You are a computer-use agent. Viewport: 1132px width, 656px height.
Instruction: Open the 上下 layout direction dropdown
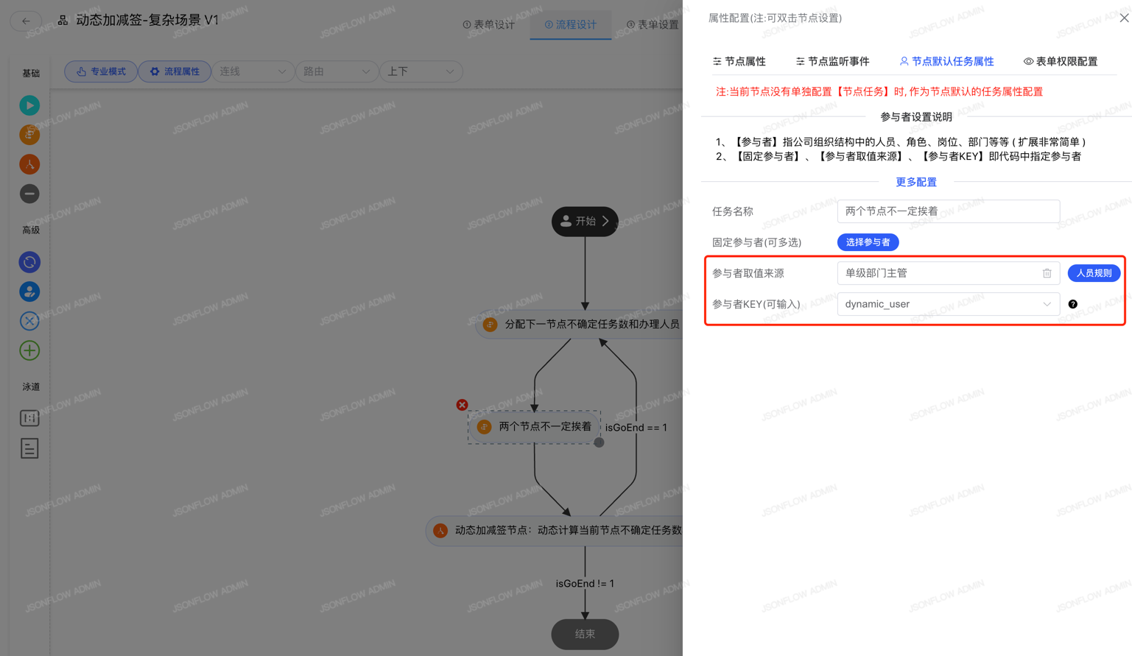(x=421, y=71)
